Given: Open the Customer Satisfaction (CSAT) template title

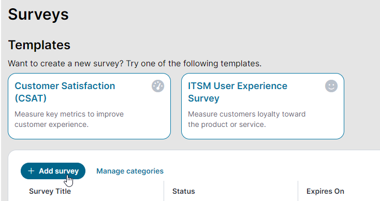Looking at the screenshot, I should (65, 92).
